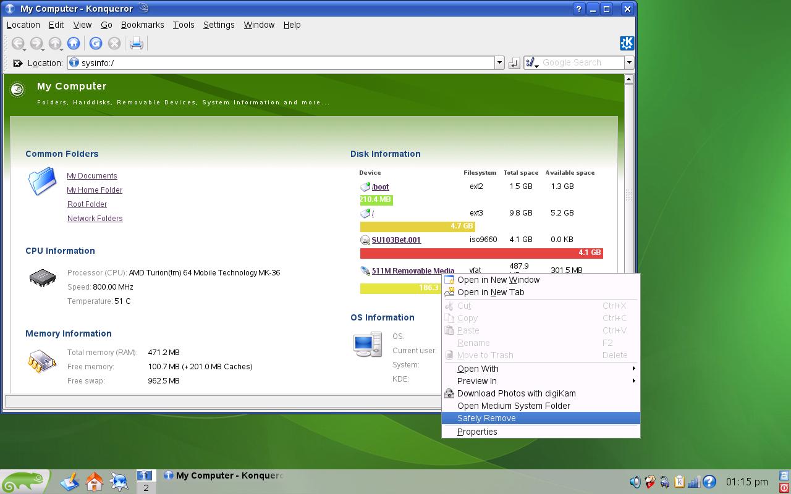The width and height of the screenshot is (791, 494).
Task: Open the /boot device link
Action: point(380,187)
